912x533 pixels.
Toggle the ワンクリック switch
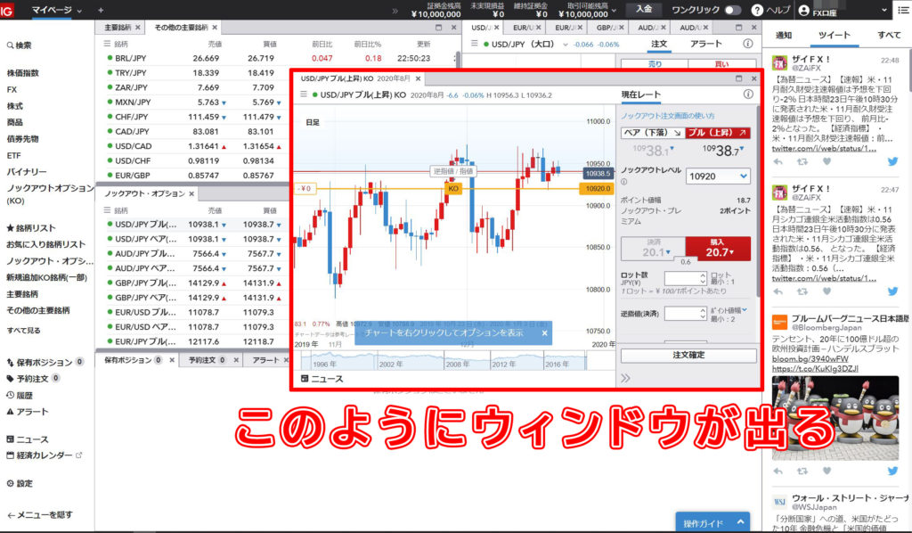[x=732, y=10]
